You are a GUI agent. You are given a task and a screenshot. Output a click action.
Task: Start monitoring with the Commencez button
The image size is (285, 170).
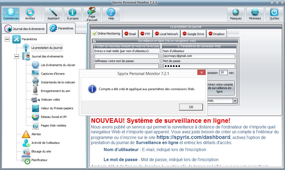pyautogui.click(x=11, y=14)
